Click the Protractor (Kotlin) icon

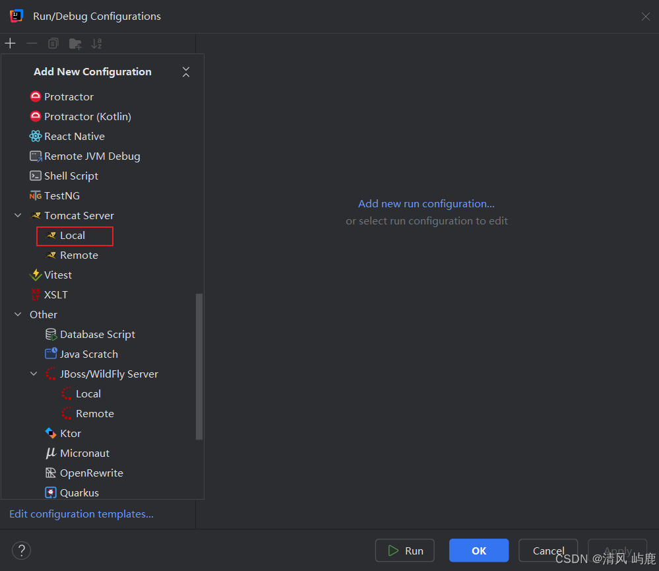36,116
